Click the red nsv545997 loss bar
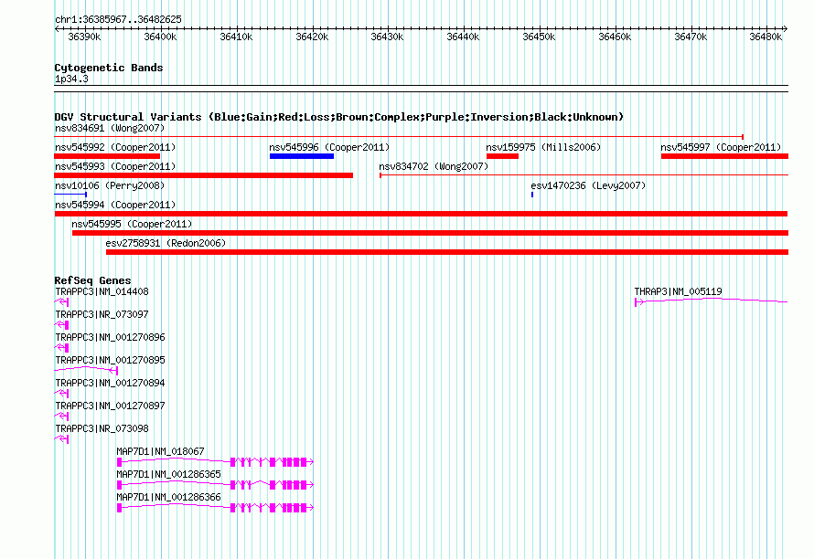The image size is (814, 559). [724, 156]
